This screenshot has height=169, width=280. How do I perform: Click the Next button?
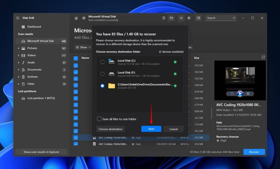151,129
